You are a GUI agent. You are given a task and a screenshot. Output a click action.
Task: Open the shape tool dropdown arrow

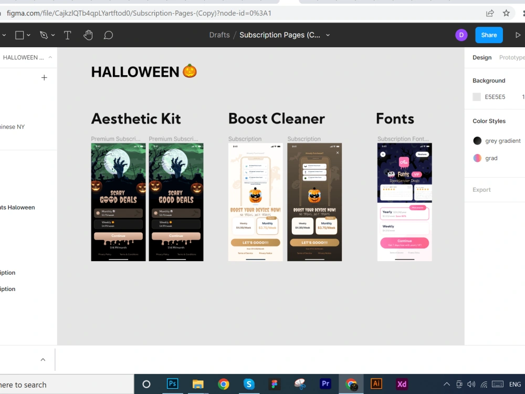tap(29, 35)
